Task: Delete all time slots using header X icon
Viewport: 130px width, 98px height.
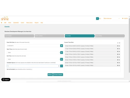Action: pos(120,43)
